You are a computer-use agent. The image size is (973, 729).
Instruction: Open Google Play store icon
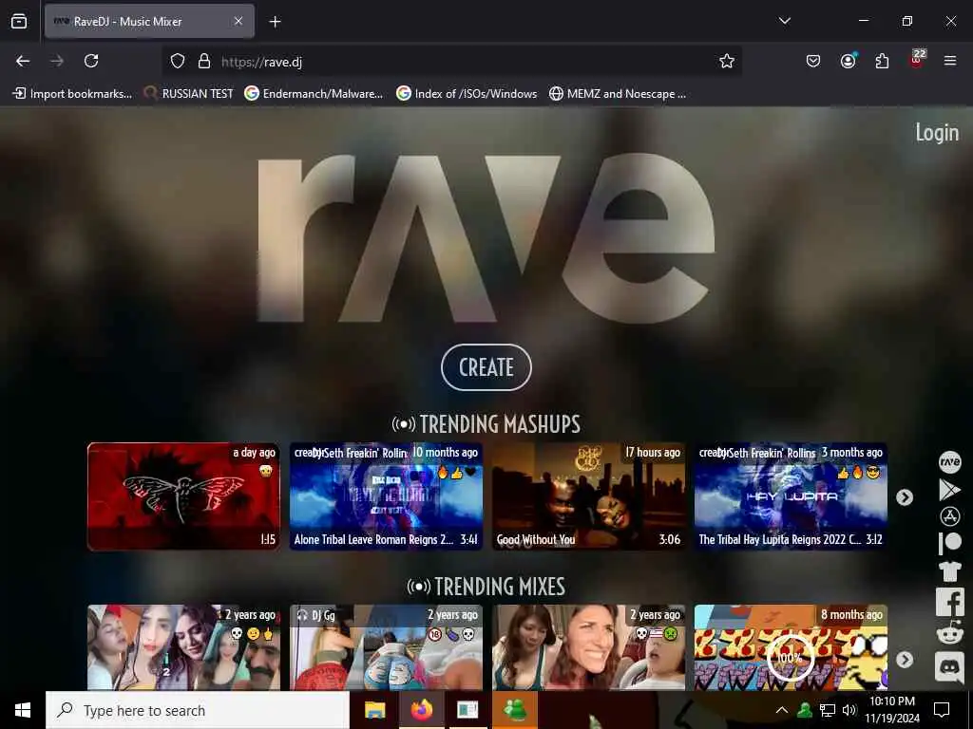(949, 490)
